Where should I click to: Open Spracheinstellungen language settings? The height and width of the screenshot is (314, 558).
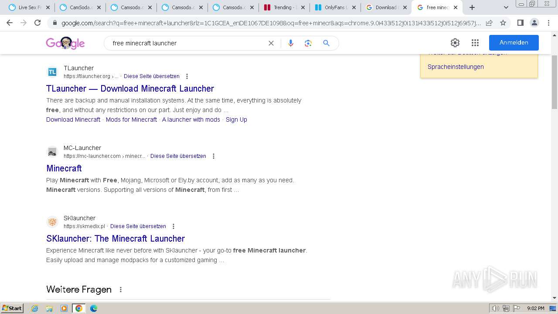(456, 67)
